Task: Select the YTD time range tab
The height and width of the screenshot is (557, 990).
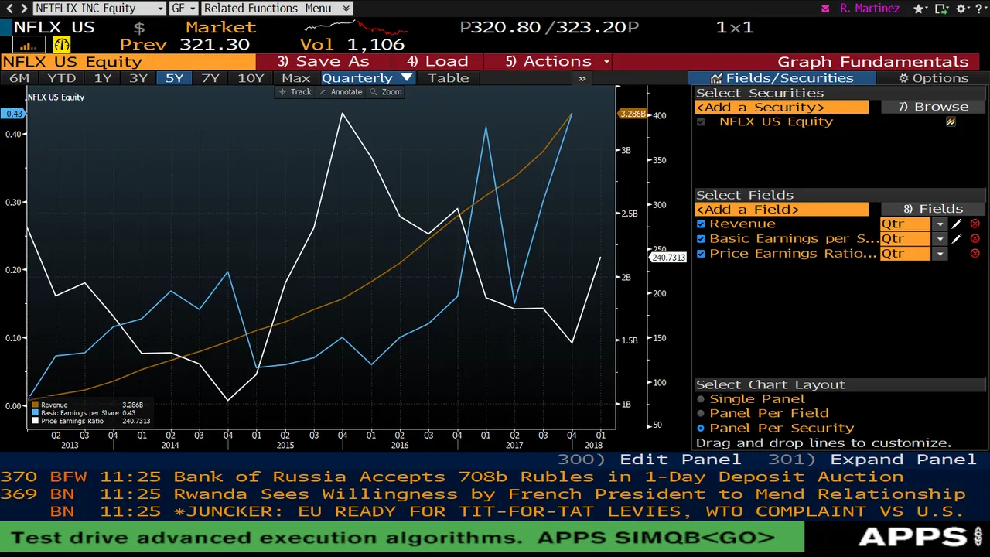Action: [62, 78]
